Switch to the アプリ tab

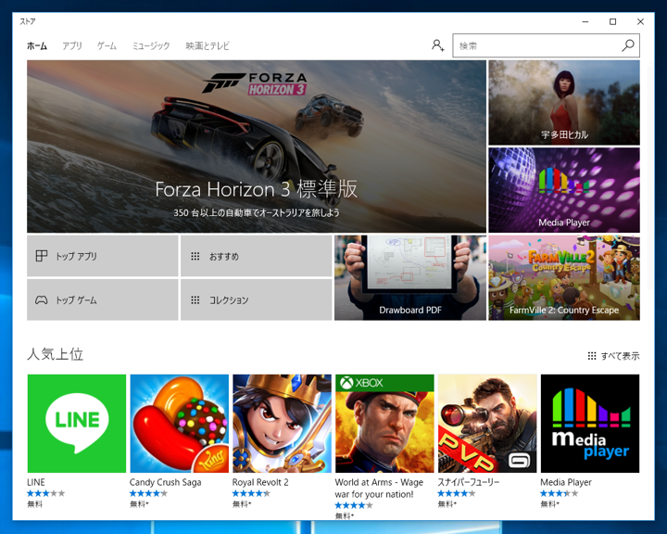coord(72,45)
